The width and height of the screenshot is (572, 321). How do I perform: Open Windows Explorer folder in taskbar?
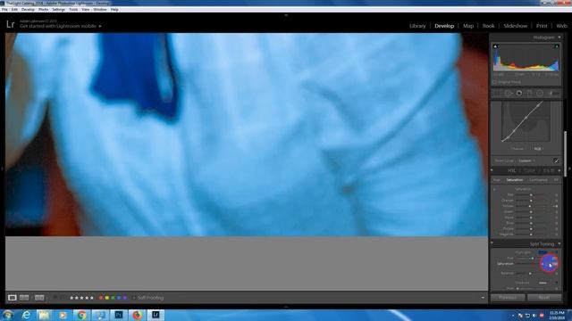pyautogui.click(x=45, y=315)
